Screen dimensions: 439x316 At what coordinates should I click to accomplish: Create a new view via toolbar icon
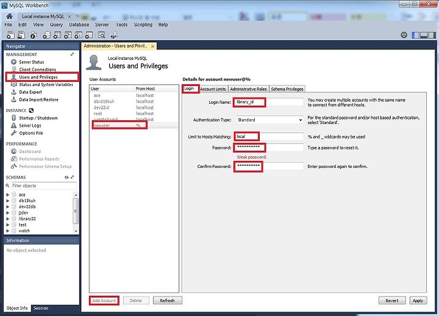pos(68,35)
